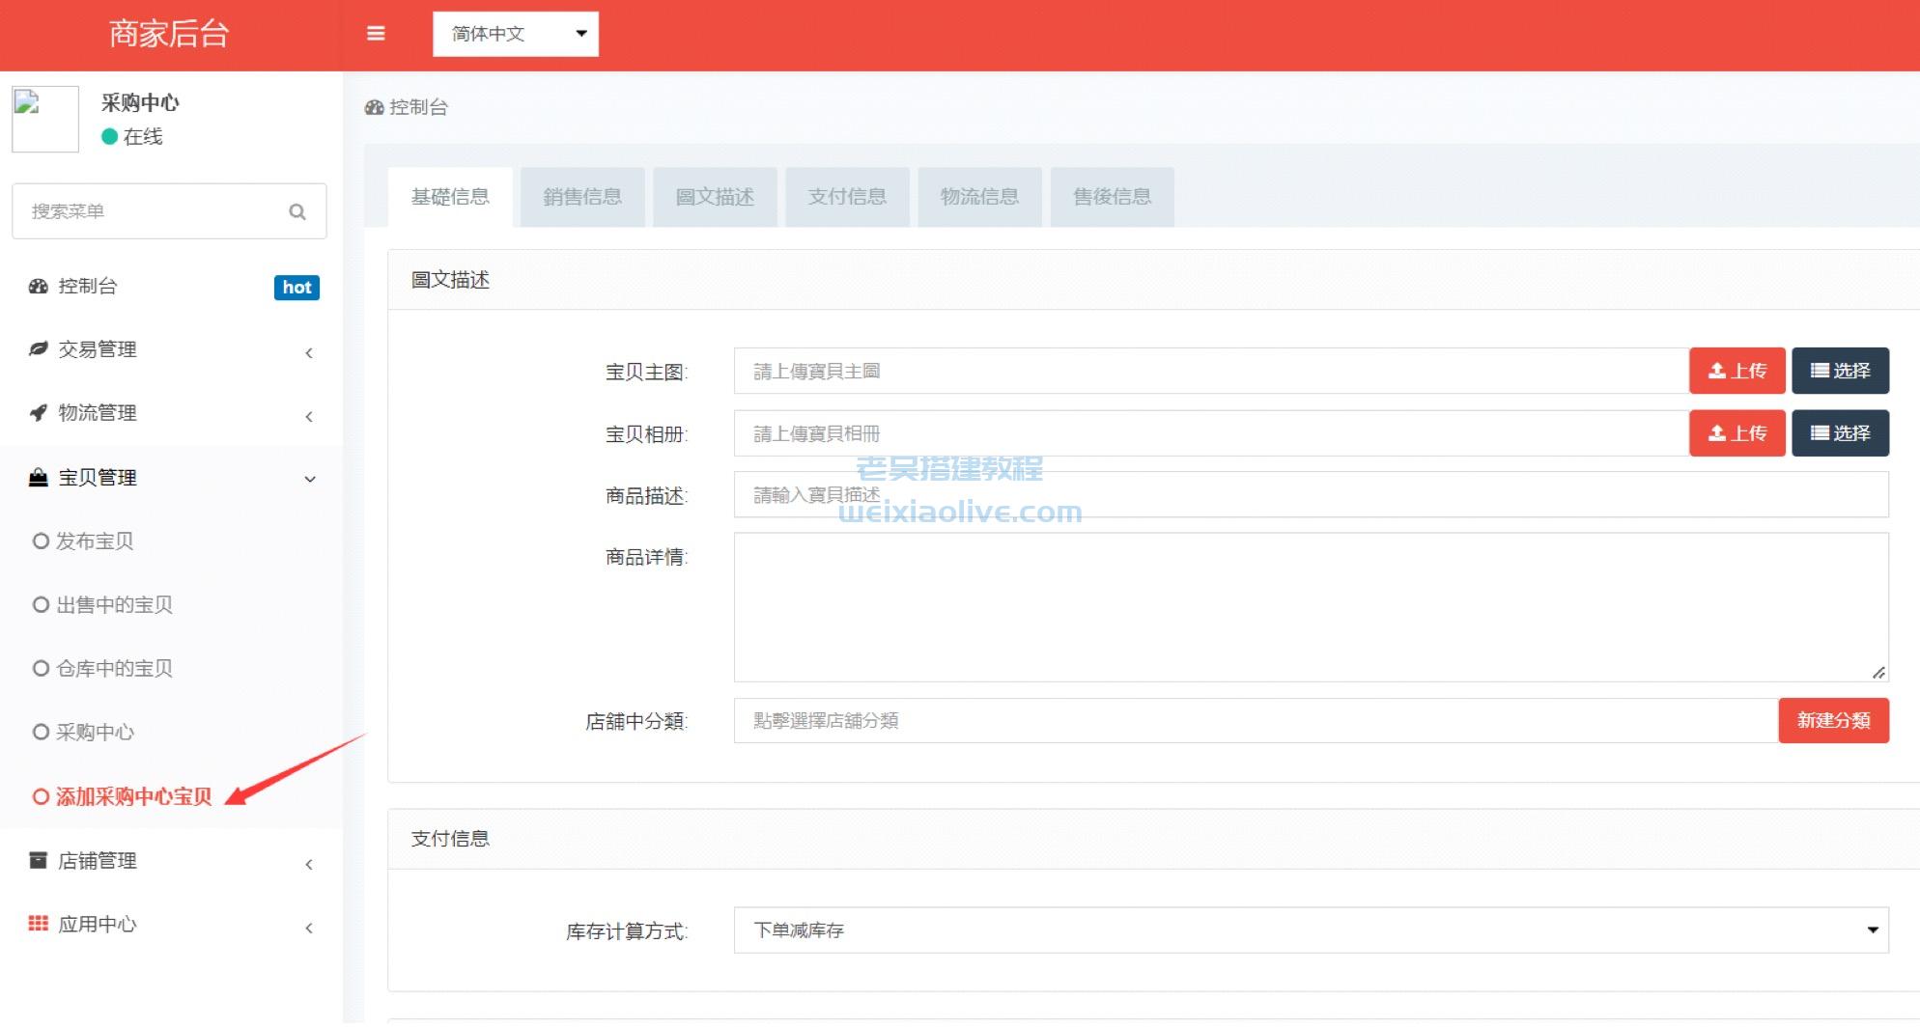Viewport: 1920px width, 1027px height.
Task: Switch to the 售後信息 tab
Action: [1112, 197]
